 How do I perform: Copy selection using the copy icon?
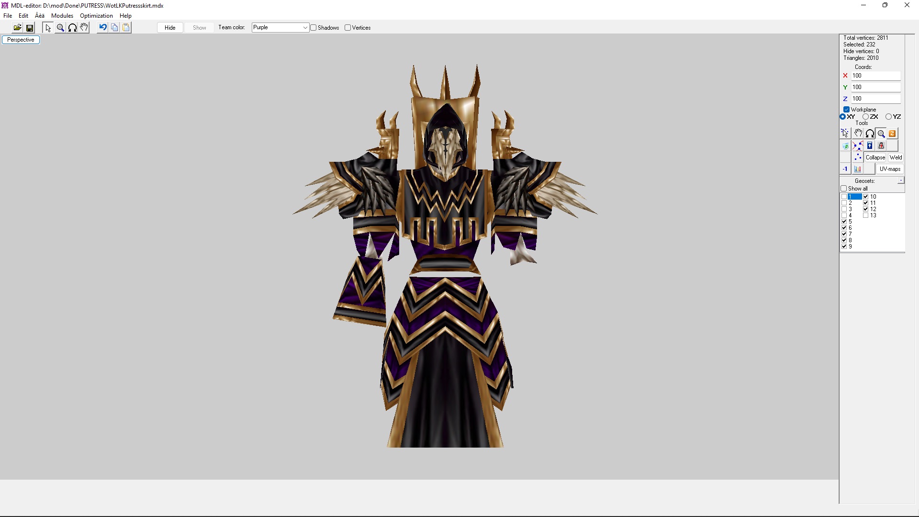pyautogui.click(x=114, y=28)
